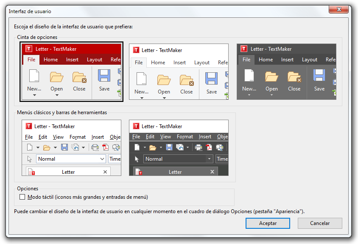Screen dimensions: 358x244
Task: Click open folder icon in dark classic toolbar
Action: (x=153, y=148)
